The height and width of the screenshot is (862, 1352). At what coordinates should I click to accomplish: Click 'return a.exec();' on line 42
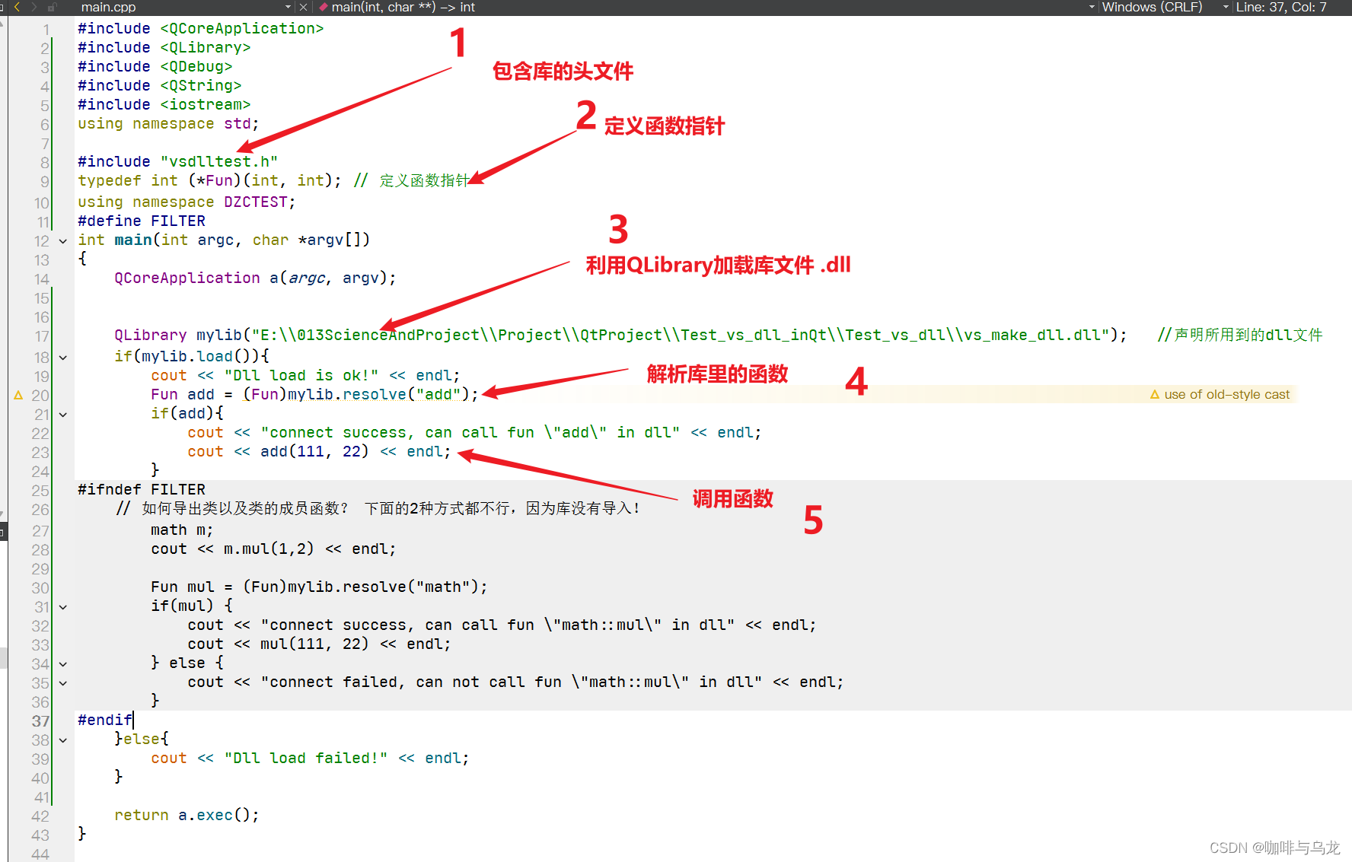coord(187,815)
